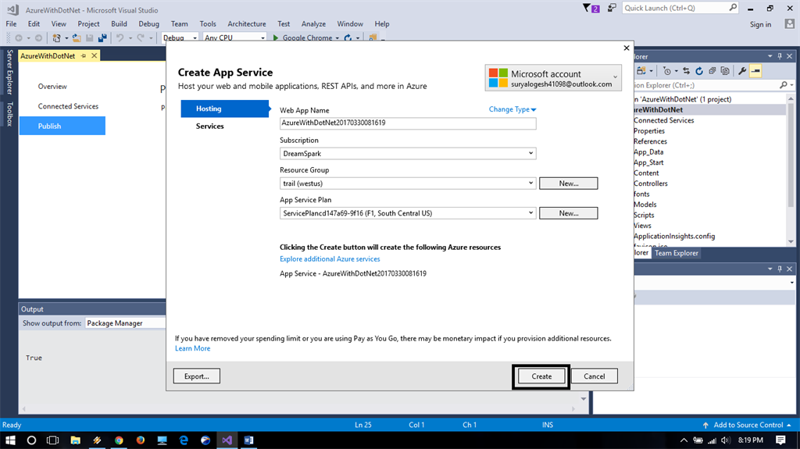
Task: Select Connected Services in left navigation
Action: click(x=68, y=106)
